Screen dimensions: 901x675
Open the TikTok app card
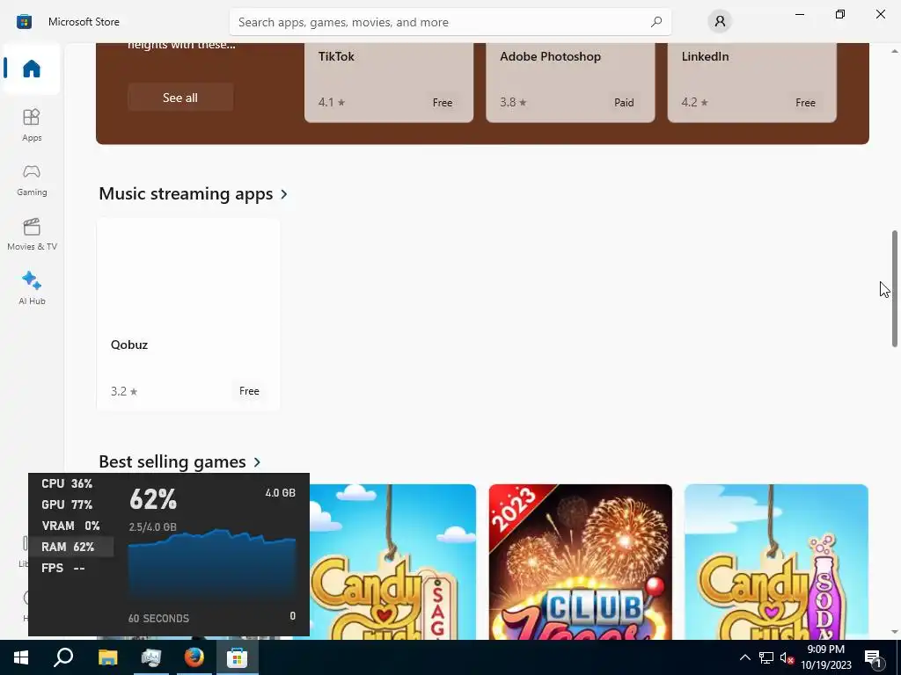click(389, 83)
